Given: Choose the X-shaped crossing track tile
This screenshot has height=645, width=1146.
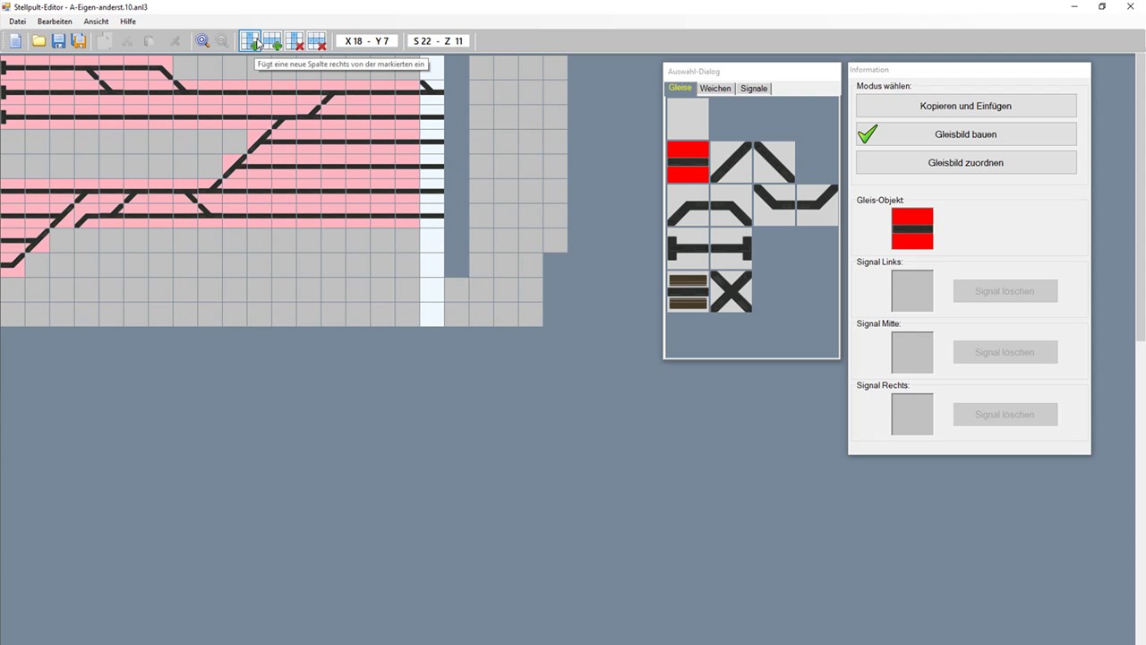Looking at the screenshot, I should 731,292.
